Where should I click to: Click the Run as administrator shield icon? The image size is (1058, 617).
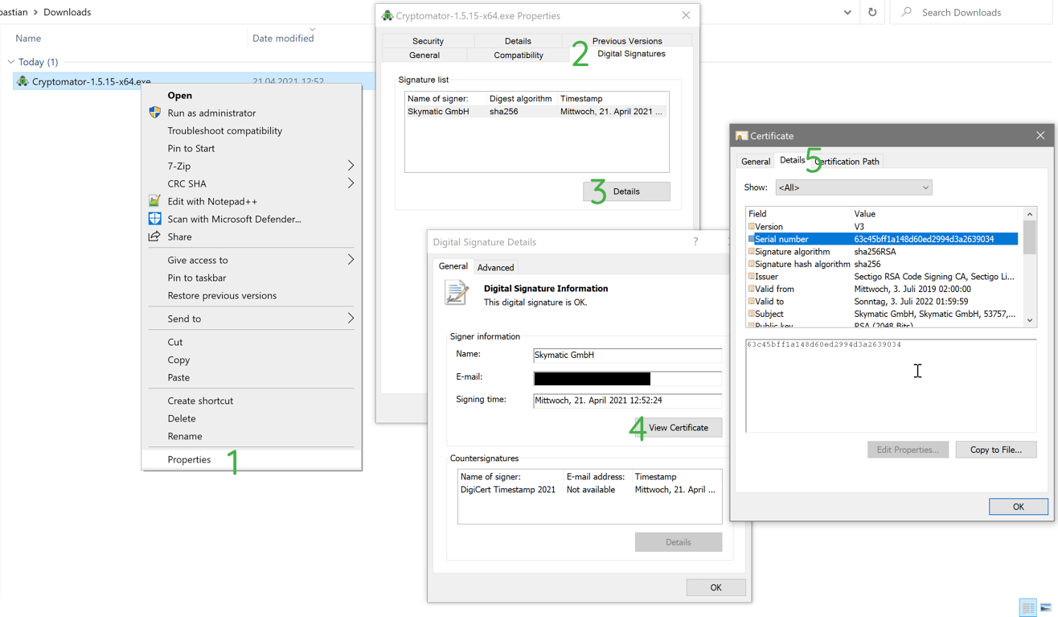(x=155, y=113)
